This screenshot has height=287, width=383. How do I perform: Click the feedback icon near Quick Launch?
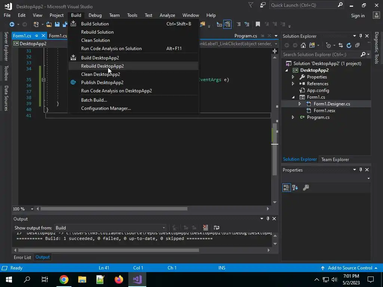coord(263,5)
